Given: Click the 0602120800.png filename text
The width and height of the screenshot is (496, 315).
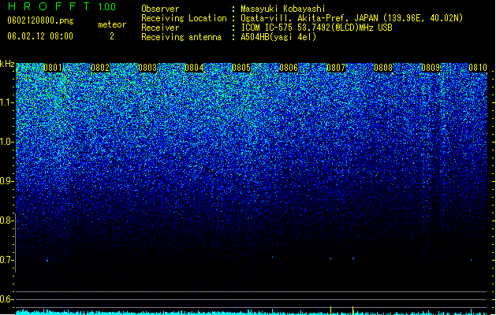Looking at the screenshot, I should 40,20.
